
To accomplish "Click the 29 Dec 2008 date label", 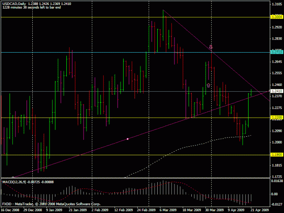I will point(33,210).
